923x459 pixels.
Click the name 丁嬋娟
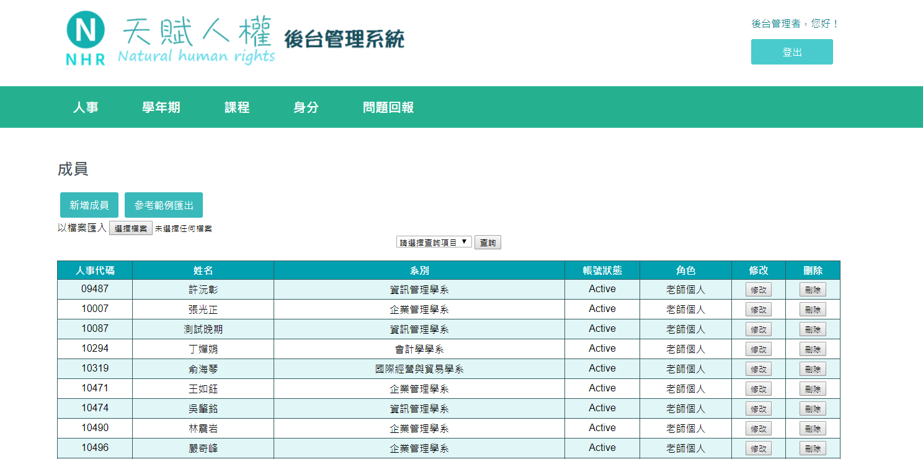point(203,349)
